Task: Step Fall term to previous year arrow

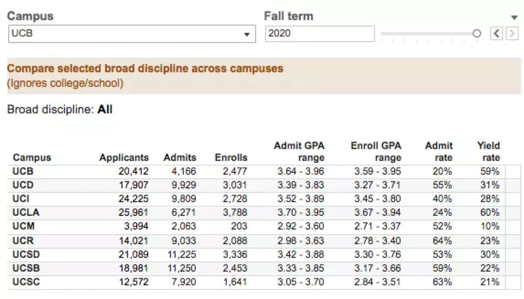Action: coord(497,33)
